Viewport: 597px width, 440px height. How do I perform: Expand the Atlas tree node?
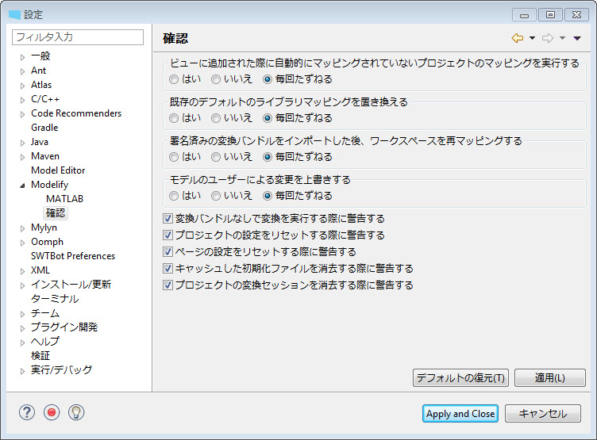[22, 86]
